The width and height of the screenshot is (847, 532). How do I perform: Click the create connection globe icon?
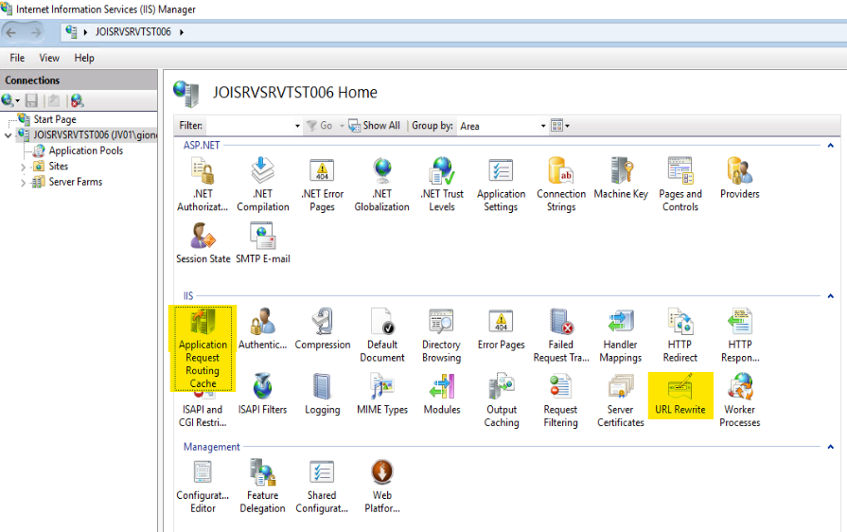[9, 100]
